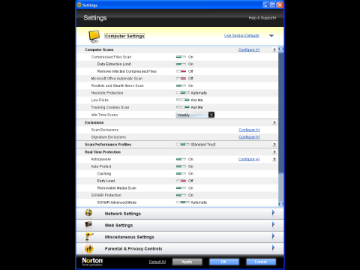The image size is (360, 270).
Task: Click the Real Time Protection label
Action: tap(103, 152)
